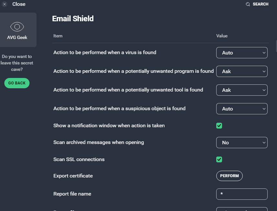Click the search magnifier icon
The image size is (277, 211).
click(248, 4)
